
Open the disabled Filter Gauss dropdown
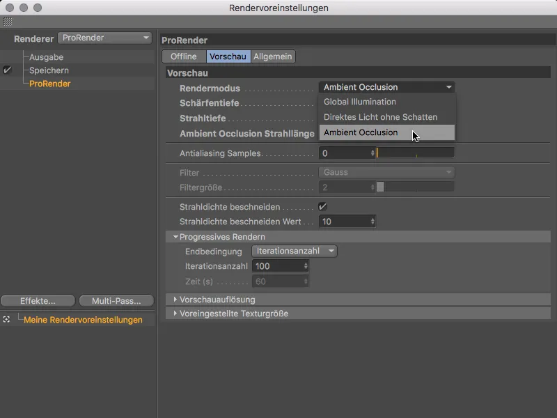coord(387,172)
